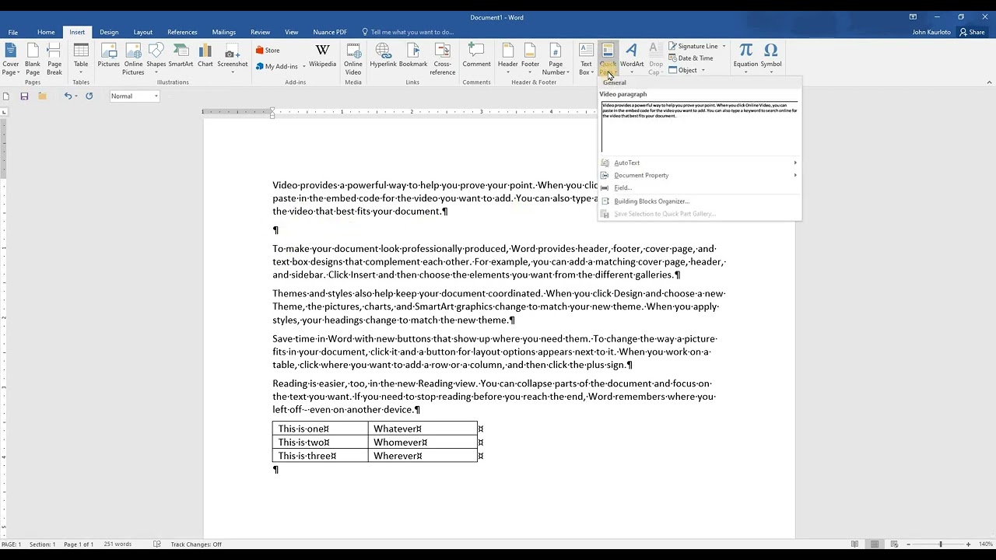Viewport: 996px width, 560px height.
Task: Click the Share button
Action: pyautogui.click(x=973, y=32)
